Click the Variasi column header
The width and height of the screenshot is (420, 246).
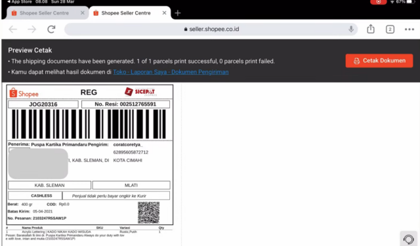(x=125, y=228)
